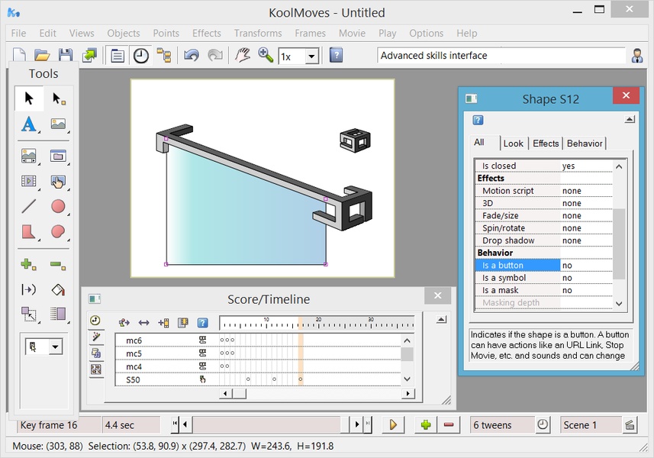Collapse the Shape S12 panel arrow

tap(629, 120)
